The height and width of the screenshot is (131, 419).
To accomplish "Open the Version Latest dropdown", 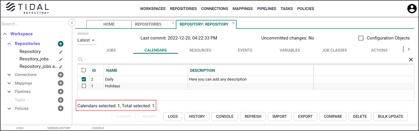I will point(86,40).
